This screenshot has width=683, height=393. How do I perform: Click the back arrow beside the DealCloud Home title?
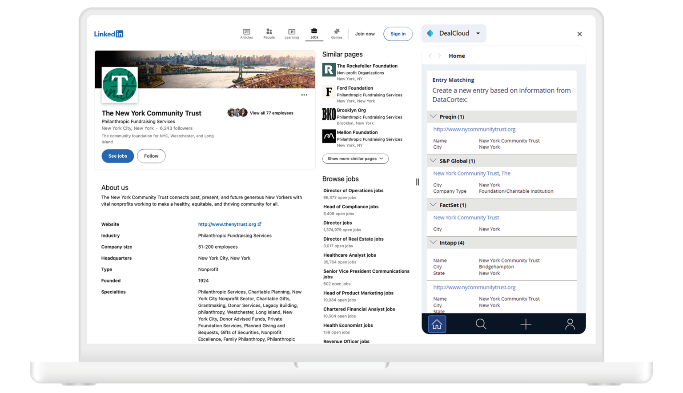(x=430, y=56)
